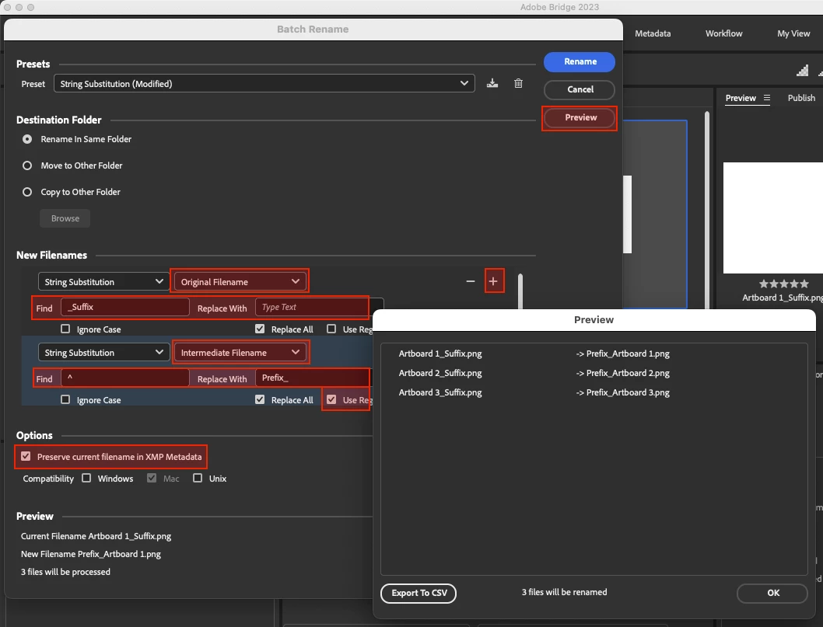Click the Bridge content panel scrollbar

707,210
